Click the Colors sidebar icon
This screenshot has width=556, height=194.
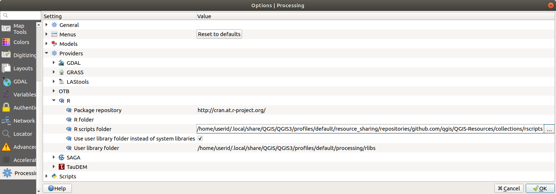coord(6,42)
